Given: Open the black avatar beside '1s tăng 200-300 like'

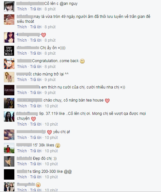Looking at the screenshot, I should 9,174.
